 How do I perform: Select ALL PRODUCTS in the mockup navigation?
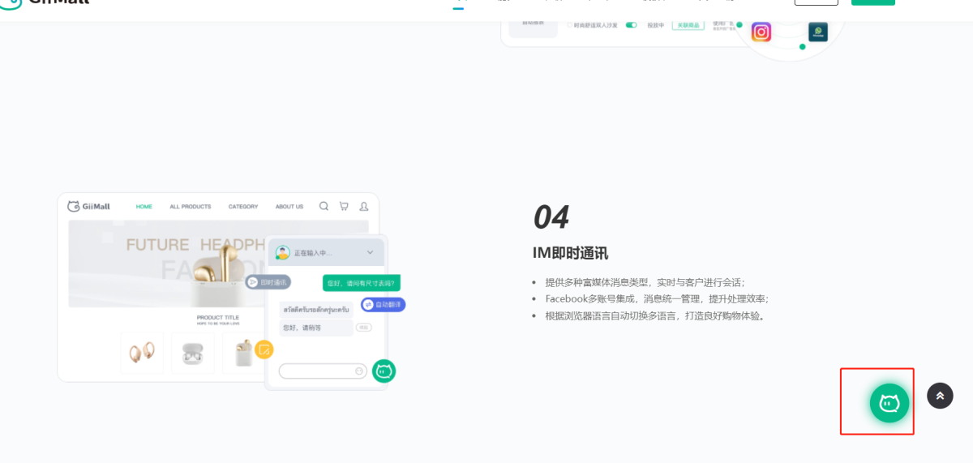(191, 207)
